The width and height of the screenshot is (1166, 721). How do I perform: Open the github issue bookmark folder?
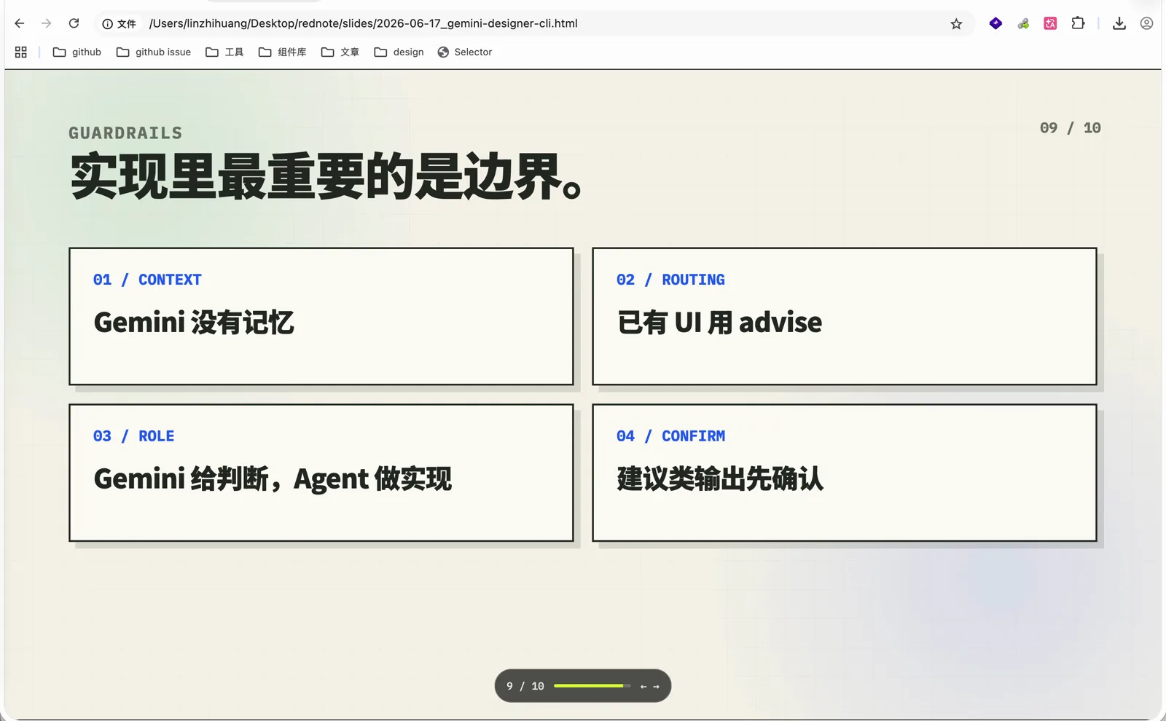(154, 52)
